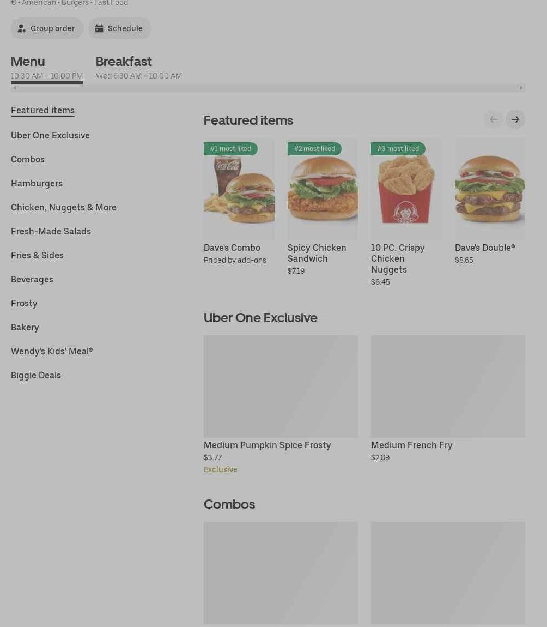
Task: Open the Chicken, Nuggets & More section
Action: [x=64, y=207]
